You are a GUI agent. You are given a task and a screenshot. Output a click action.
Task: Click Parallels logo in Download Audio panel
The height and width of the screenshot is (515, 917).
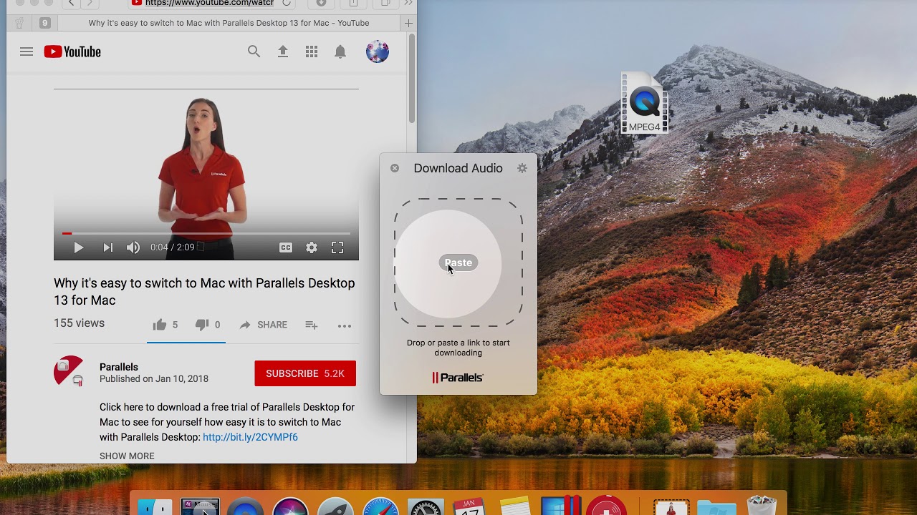point(458,378)
